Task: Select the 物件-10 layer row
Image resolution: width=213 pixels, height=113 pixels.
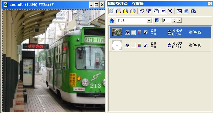Action: pyautogui.click(x=160, y=45)
